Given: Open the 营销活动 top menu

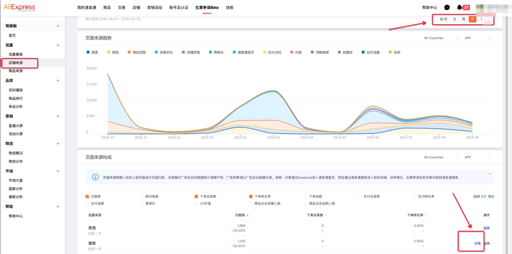Looking at the screenshot, I should click(154, 8).
